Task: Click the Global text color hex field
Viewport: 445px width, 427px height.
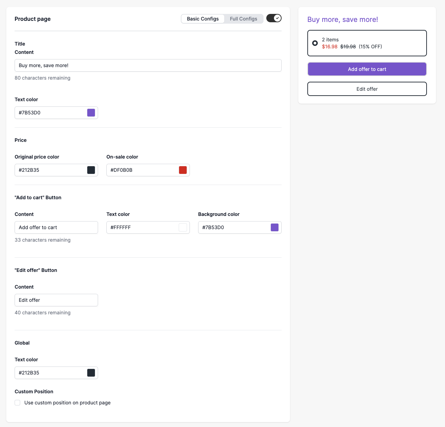Action: coord(50,373)
